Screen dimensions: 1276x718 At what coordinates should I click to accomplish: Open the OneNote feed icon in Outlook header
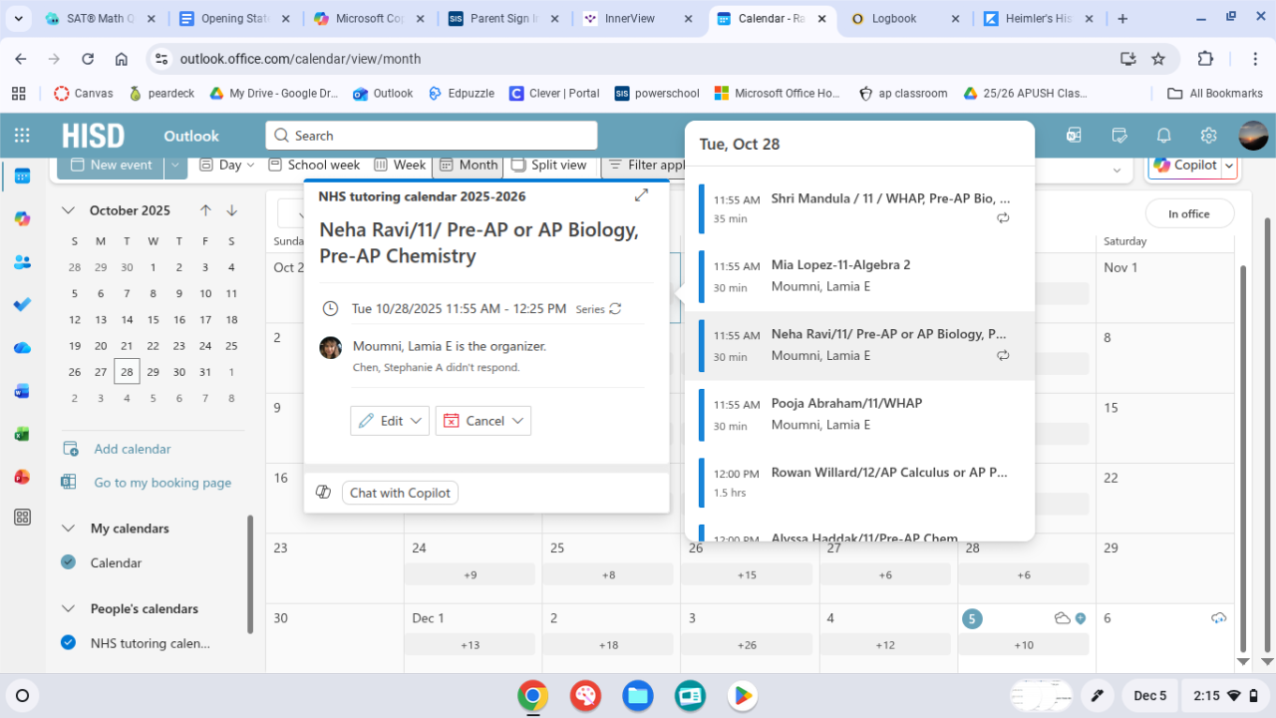[1074, 136]
